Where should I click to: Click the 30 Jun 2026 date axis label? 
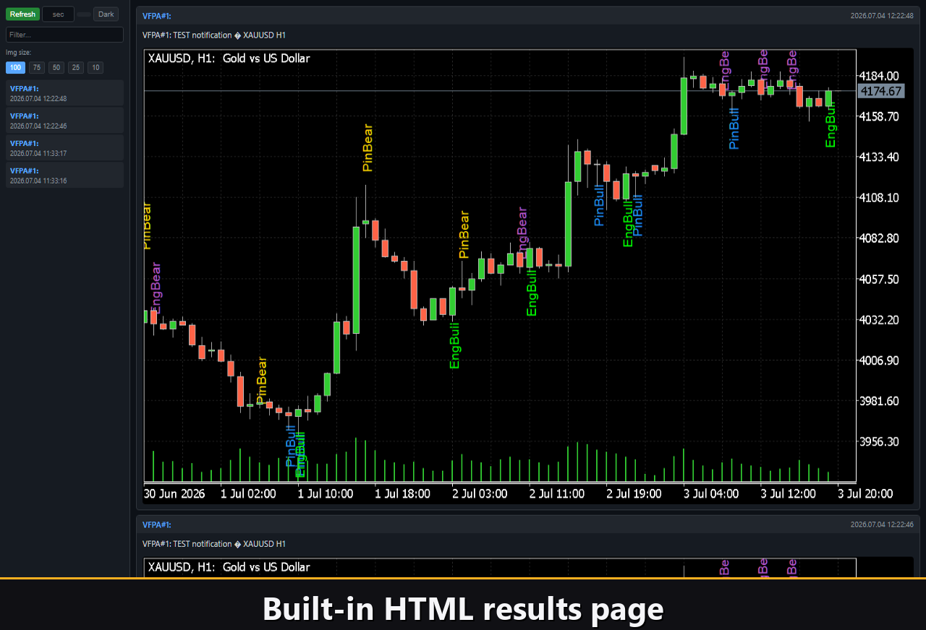pyautogui.click(x=174, y=494)
